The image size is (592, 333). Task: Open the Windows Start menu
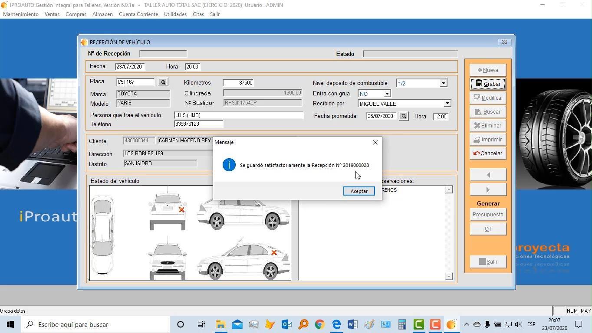click(x=10, y=324)
